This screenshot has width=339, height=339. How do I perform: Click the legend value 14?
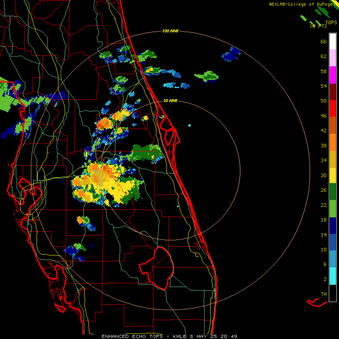[324, 235]
